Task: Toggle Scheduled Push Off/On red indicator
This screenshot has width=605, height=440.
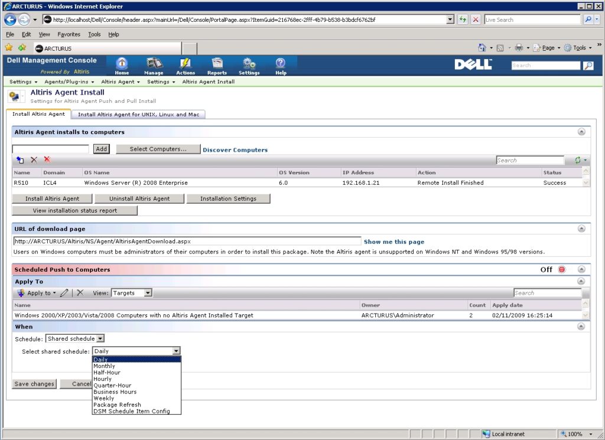Action: pyautogui.click(x=562, y=270)
